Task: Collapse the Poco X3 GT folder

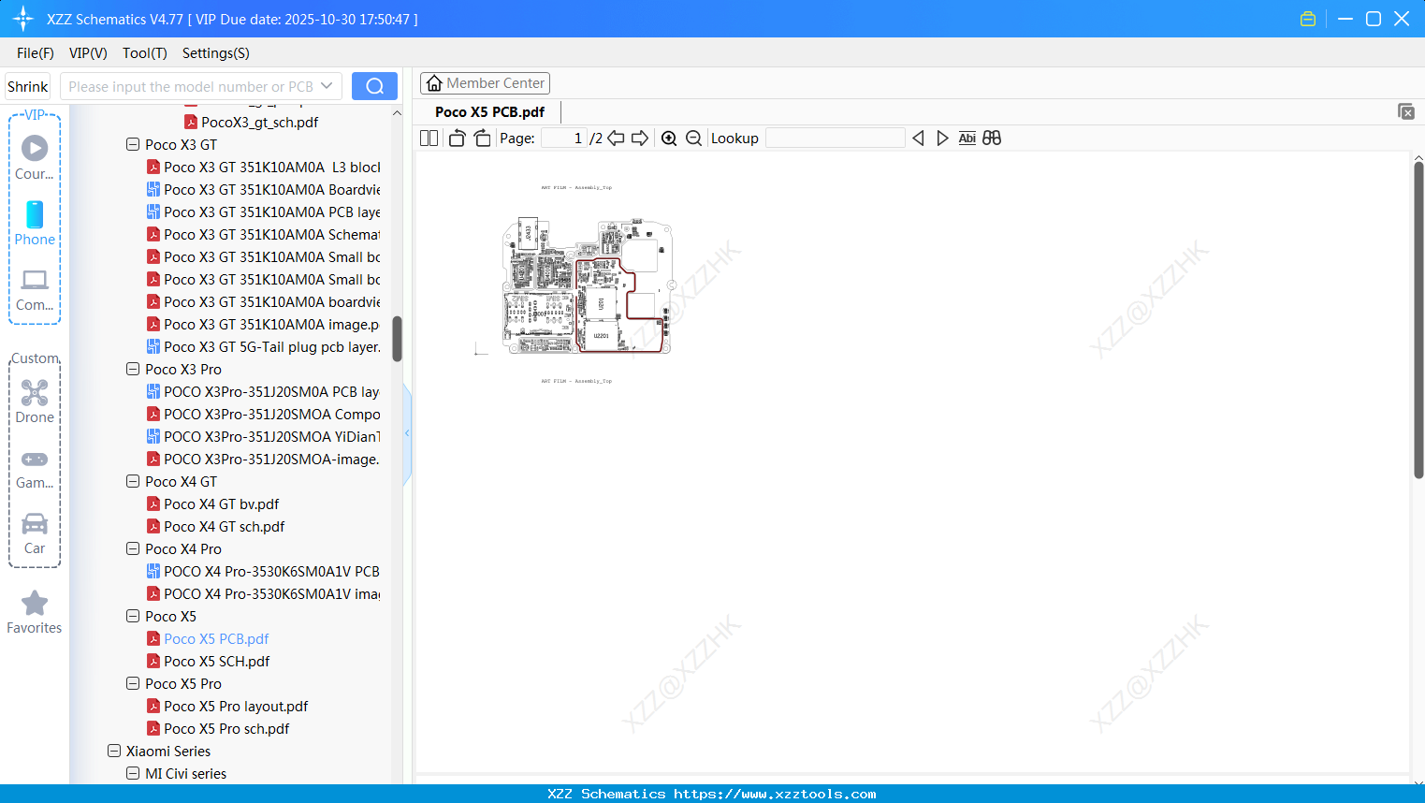Action: click(133, 145)
